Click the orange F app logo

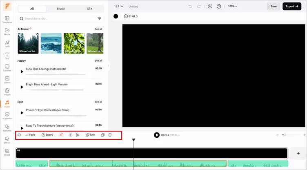pos(7,6)
